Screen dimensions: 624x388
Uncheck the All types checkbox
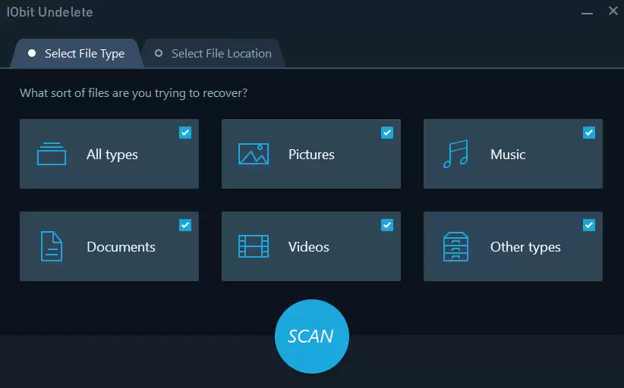tap(185, 133)
